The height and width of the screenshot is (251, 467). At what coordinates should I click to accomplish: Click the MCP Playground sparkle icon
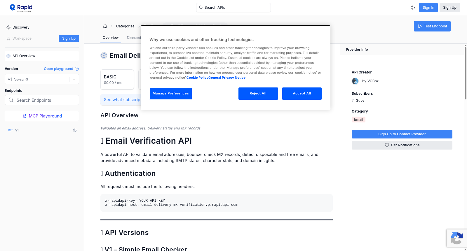(x=24, y=116)
